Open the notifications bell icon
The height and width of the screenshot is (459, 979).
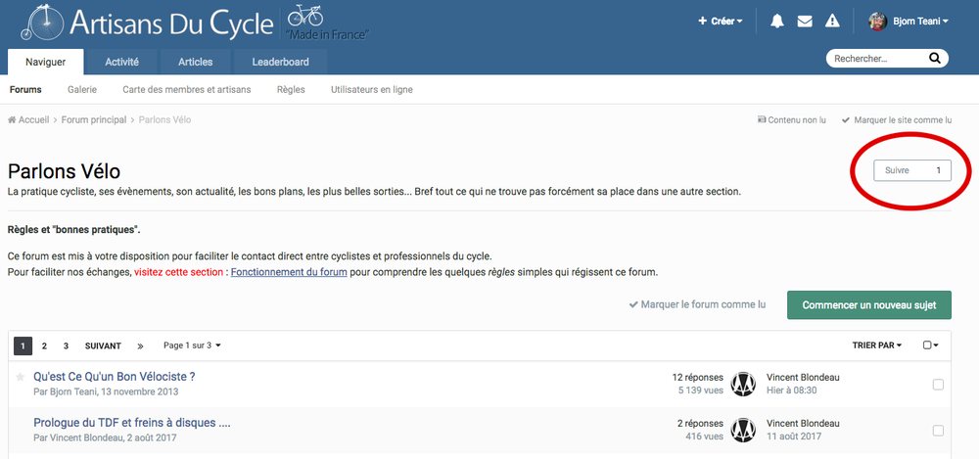pos(777,21)
